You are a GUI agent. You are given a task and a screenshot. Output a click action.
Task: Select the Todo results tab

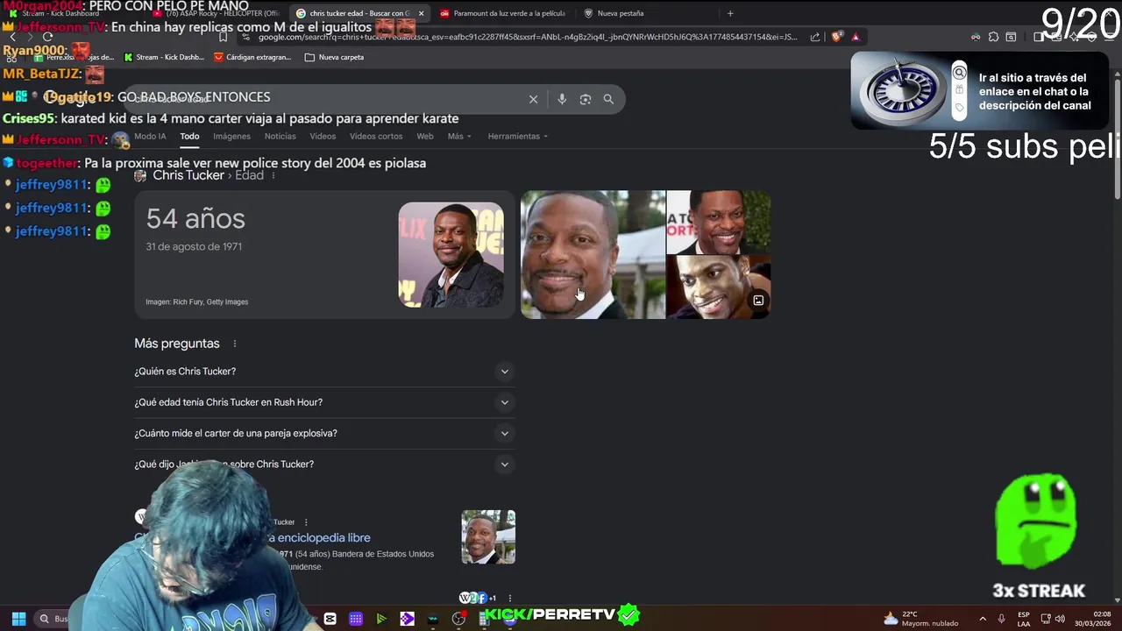coord(189,136)
